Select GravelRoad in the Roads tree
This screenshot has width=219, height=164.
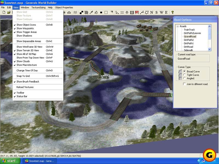click(190, 37)
